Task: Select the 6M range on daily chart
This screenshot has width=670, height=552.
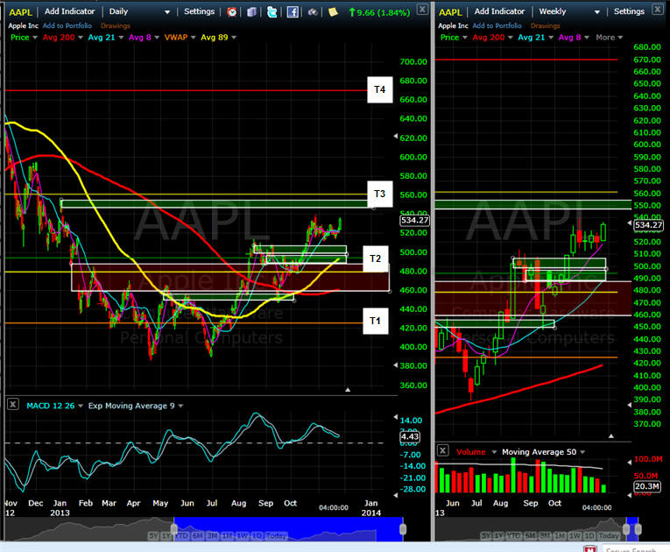Action: [x=197, y=535]
